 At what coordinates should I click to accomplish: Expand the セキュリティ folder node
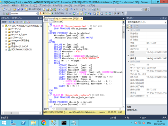[6, 32]
